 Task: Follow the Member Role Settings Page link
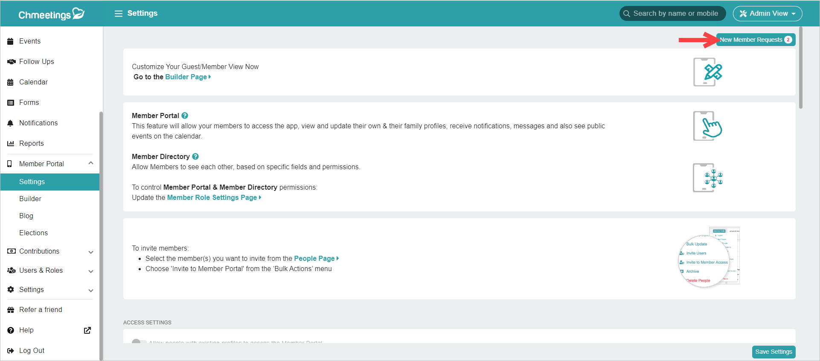214,198
